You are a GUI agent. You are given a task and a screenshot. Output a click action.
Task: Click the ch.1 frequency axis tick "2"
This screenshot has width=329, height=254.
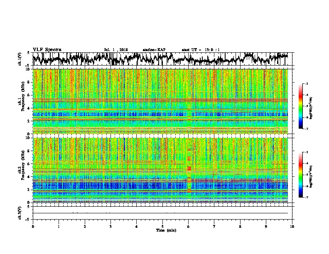pyautogui.click(x=29, y=121)
